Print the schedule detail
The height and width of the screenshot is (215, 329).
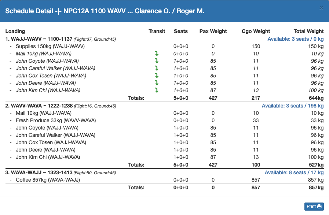(x=314, y=206)
